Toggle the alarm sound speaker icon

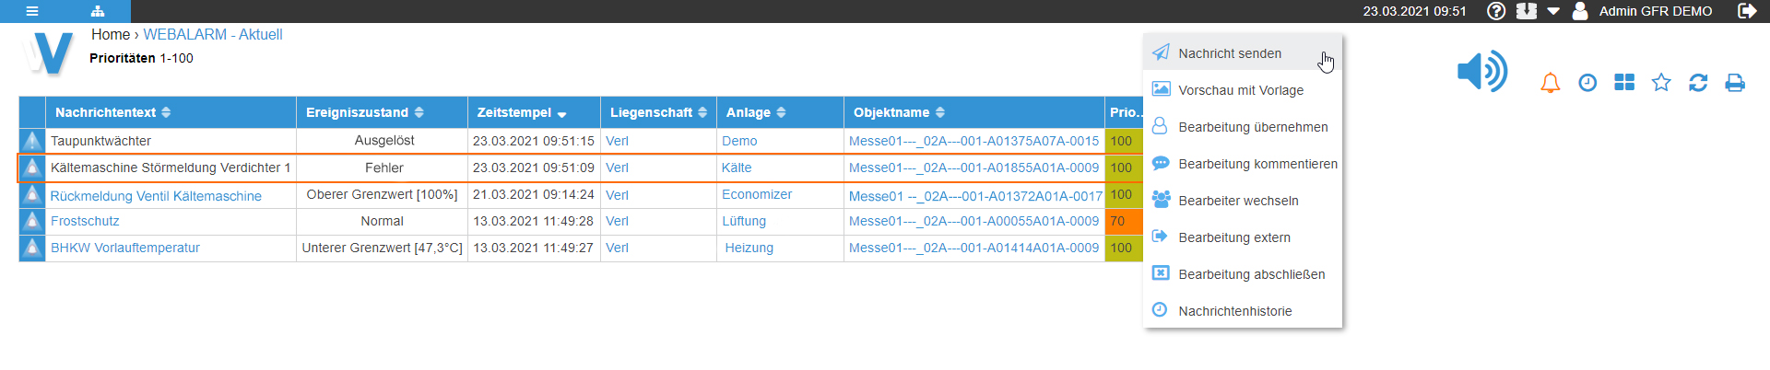pyautogui.click(x=1481, y=72)
